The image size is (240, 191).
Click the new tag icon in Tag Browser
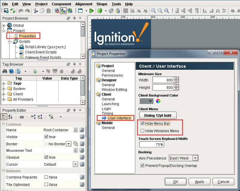pos(35,71)
